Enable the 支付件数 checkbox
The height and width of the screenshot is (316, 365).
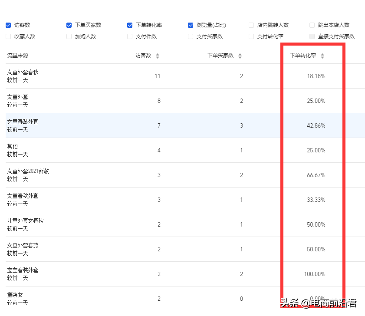click(129, 36)
